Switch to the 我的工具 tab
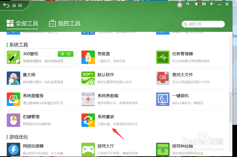 click(65, 24)
